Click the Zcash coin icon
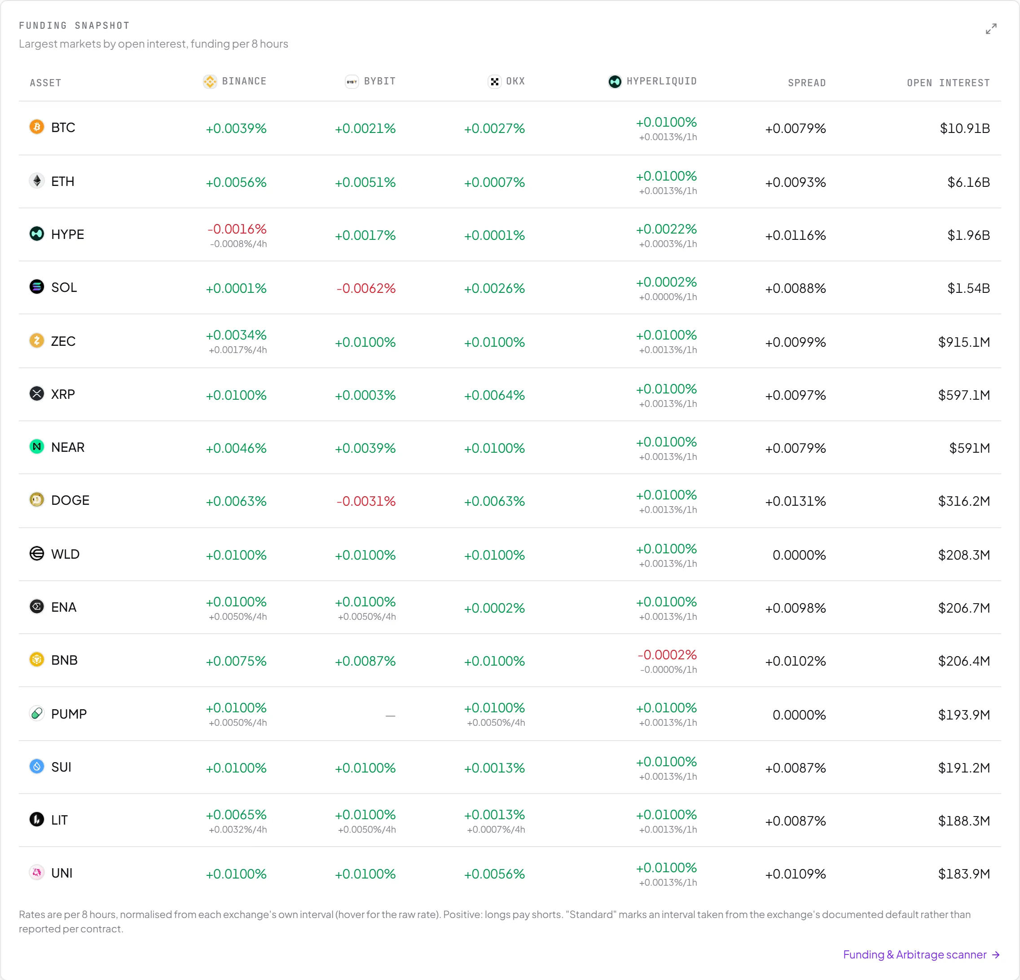Image resolution: width=1020 pixels, height=980 pixels. pos(36,340)
